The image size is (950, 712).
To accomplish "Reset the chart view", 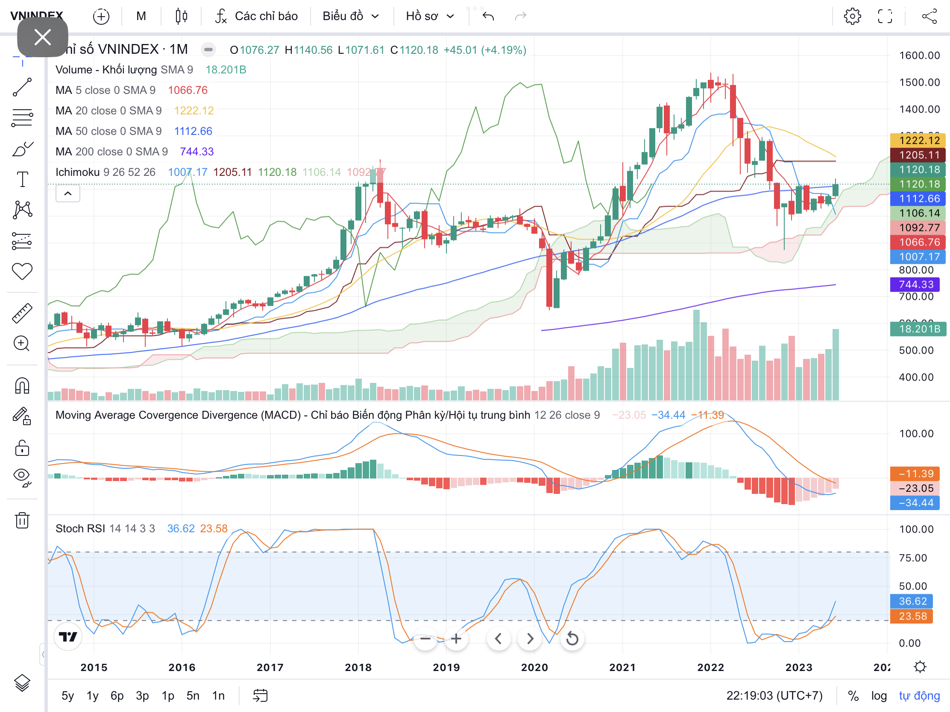I will click(572, 639).
